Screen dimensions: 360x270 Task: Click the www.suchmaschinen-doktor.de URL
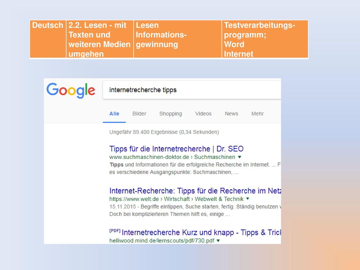pyautogui.click(x=149, y=157)
